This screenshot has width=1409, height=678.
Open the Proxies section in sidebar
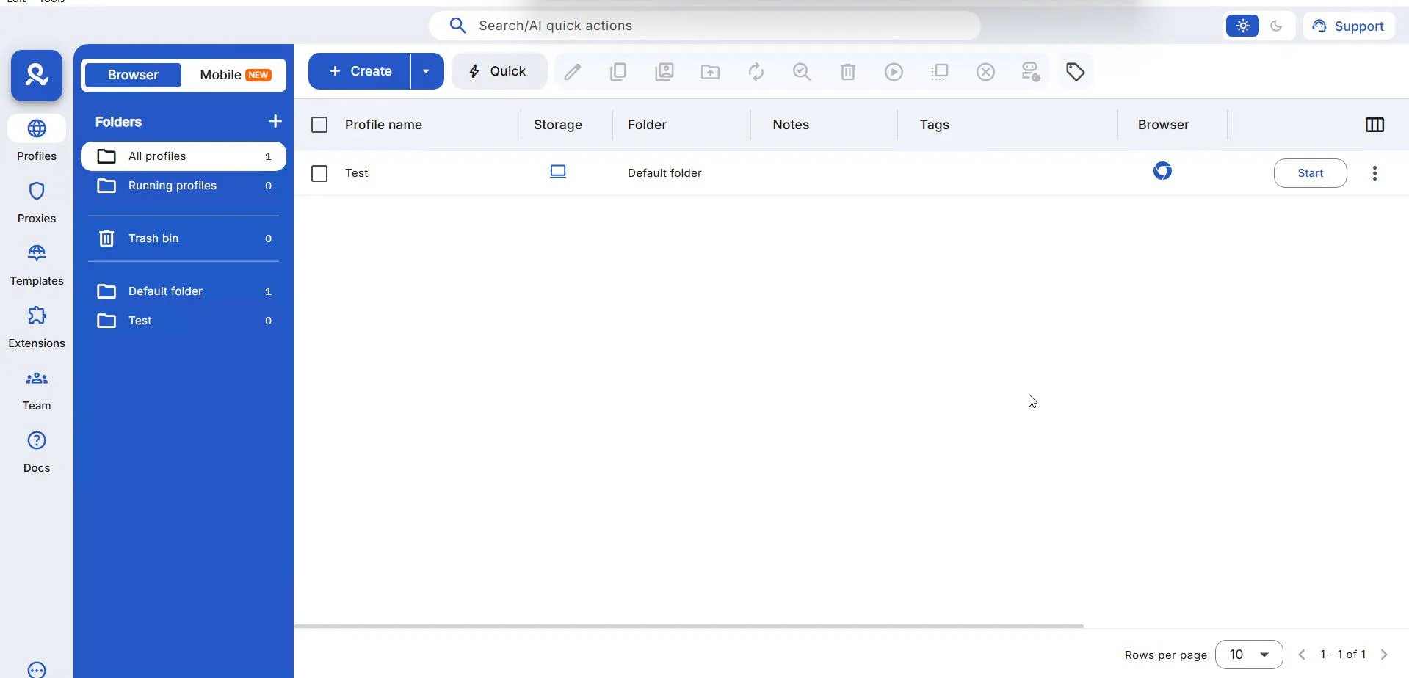click(x=37, y=202)
